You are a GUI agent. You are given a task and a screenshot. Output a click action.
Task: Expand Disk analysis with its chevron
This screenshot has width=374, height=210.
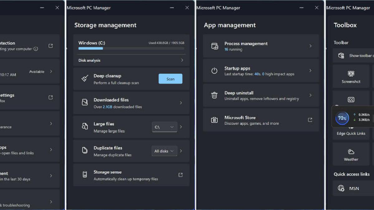point(182,60)
